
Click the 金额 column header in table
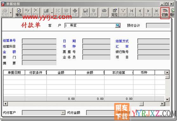coord(61,73)
